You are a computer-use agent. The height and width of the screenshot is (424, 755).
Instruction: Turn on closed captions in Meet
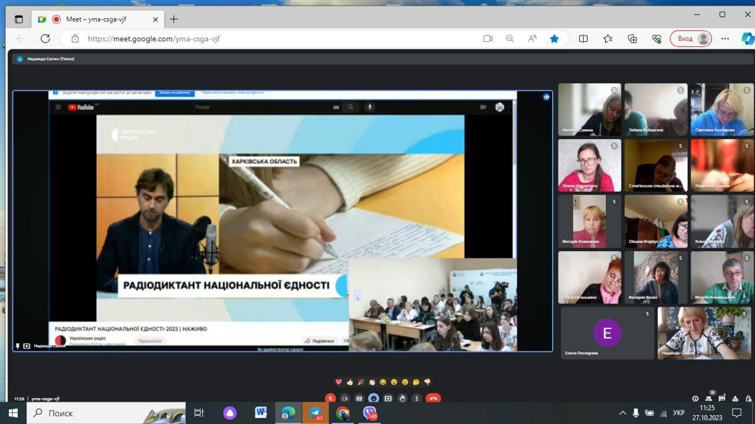click(359, 398)
